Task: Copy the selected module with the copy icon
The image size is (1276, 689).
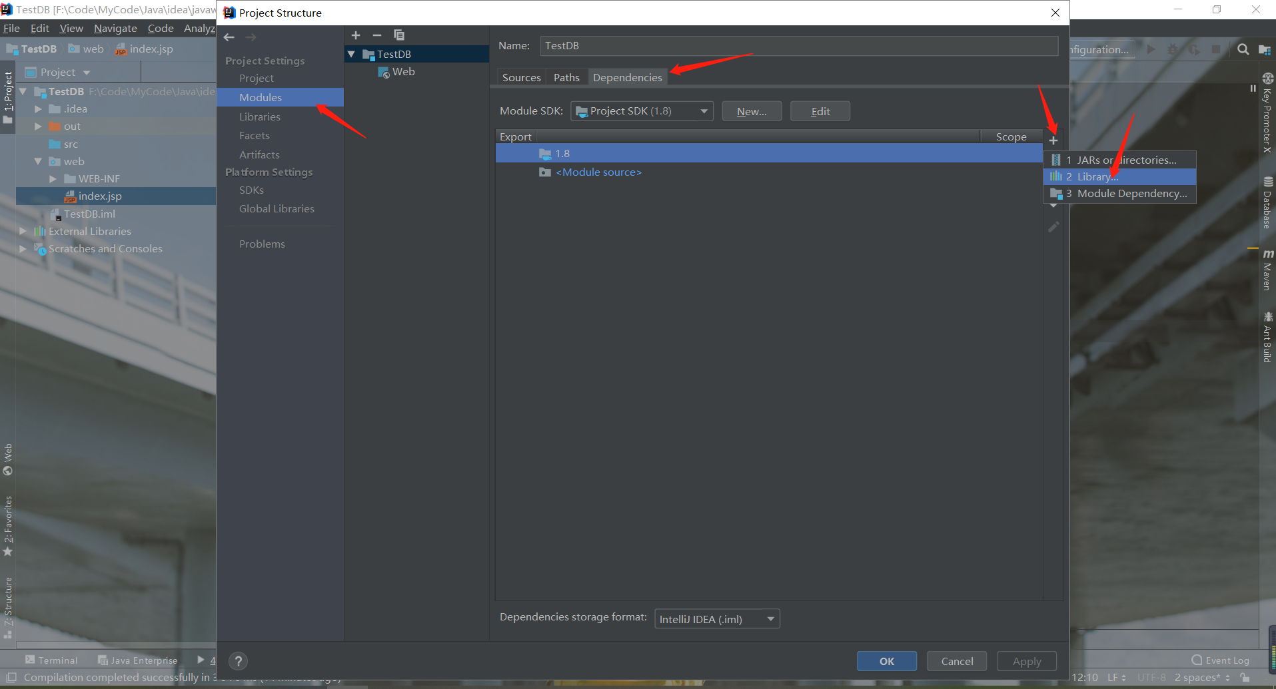Action: [399, 35]
